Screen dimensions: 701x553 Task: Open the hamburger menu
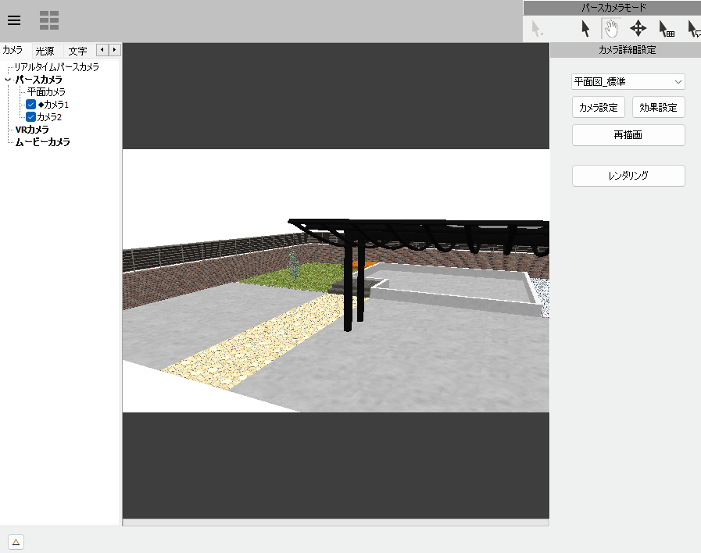14,20
